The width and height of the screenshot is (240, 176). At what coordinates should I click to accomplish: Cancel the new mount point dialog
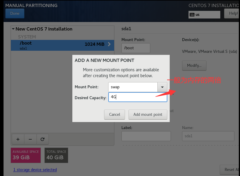114,115
